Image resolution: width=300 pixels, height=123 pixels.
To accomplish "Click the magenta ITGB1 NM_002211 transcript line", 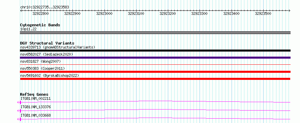I will point(155,101).
